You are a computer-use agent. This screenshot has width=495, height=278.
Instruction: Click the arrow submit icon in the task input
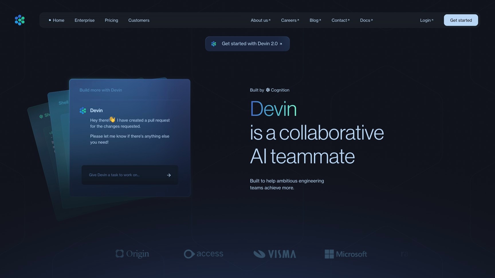tap(169, 175)
